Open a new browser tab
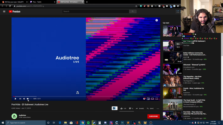This screenshot has height=125, width=223. pyautogui.click(x=87, y=2)
